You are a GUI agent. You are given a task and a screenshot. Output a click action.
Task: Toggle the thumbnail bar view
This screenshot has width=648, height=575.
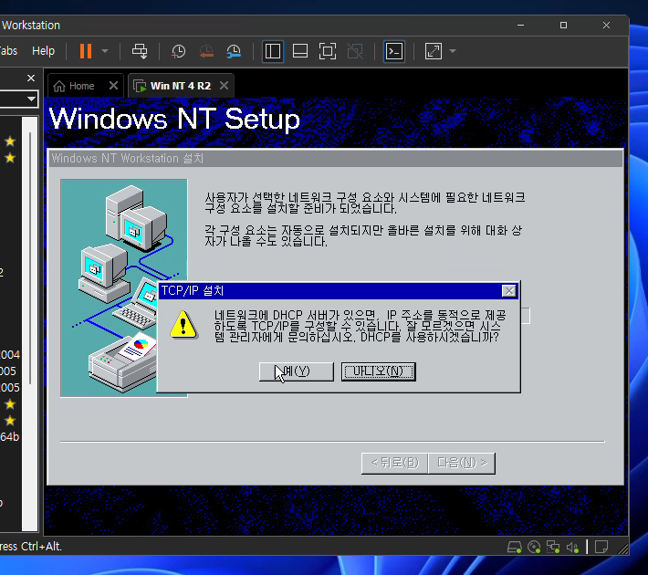pyautogui.click(x=300, y=51)
